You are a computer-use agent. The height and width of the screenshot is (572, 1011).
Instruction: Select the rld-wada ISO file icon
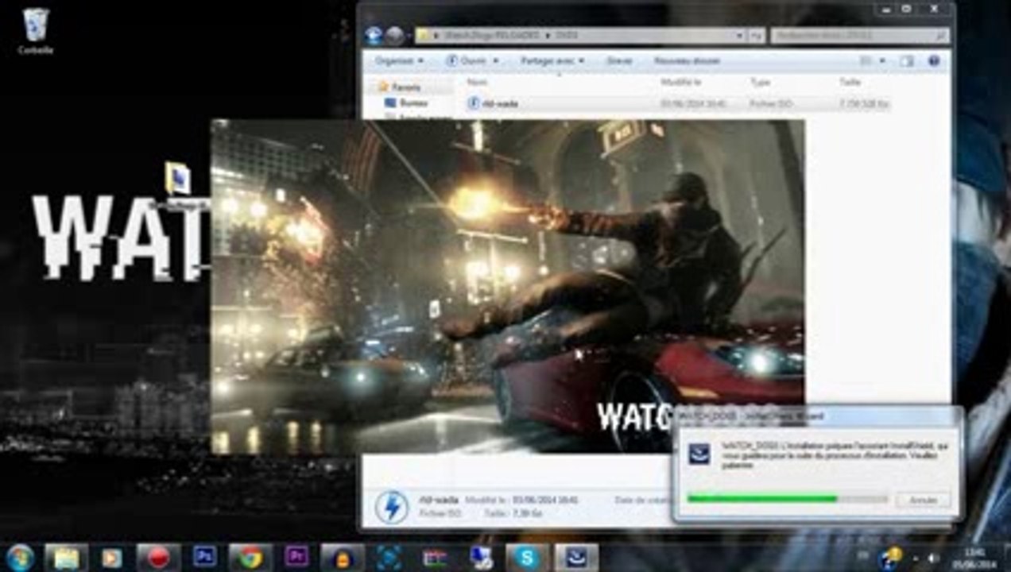pos(474,102)
